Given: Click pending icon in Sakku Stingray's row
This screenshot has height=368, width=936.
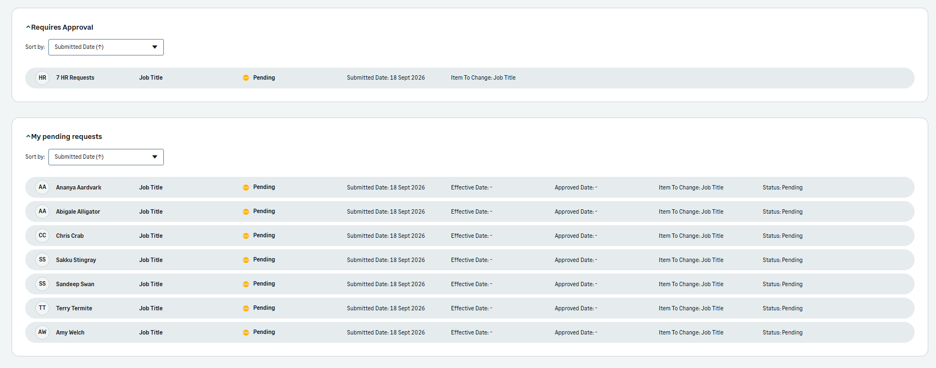Looking at the screenshot, I should (246, 260).
